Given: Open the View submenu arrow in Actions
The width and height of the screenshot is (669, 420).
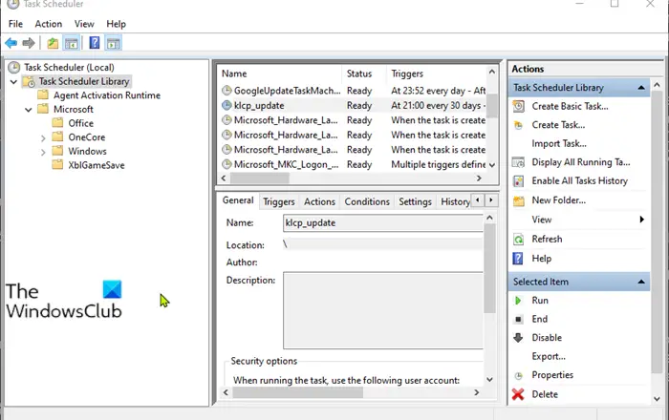Looking at the screenshot, I should 641,220.
